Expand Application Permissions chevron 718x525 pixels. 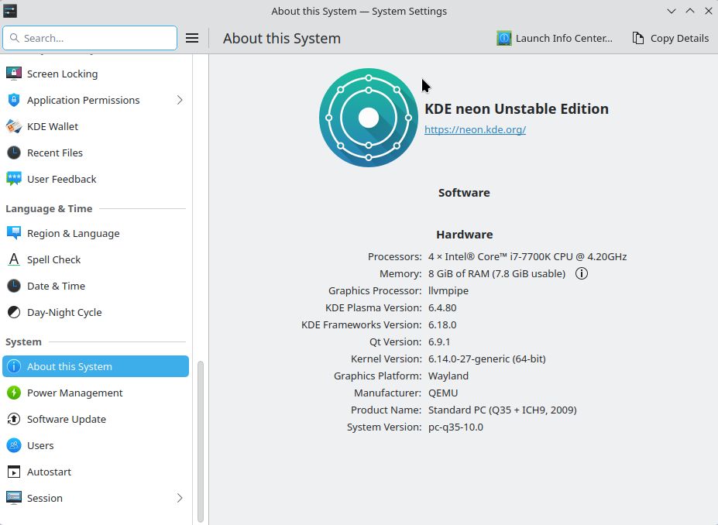[x=180, y=100]
